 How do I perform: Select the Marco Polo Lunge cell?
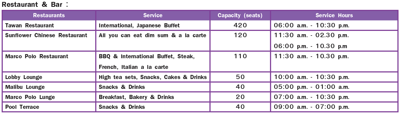point(30,97)
